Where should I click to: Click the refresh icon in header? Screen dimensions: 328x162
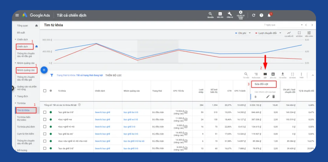(254, 15)
